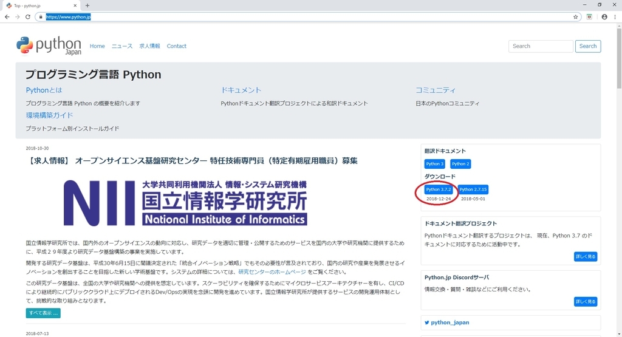Click the page vertical scrollbar

tap(619, 58)
